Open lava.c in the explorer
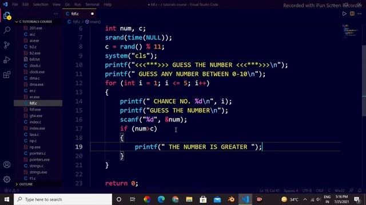 (x=34, y=134)
